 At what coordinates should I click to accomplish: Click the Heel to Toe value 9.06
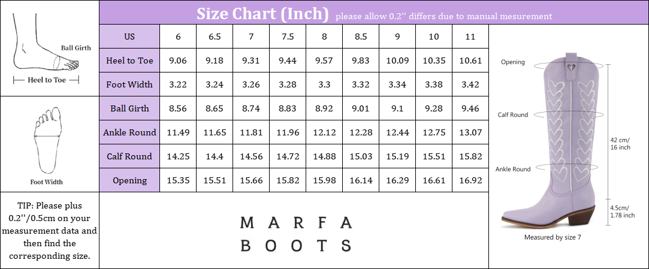(178, 61)
